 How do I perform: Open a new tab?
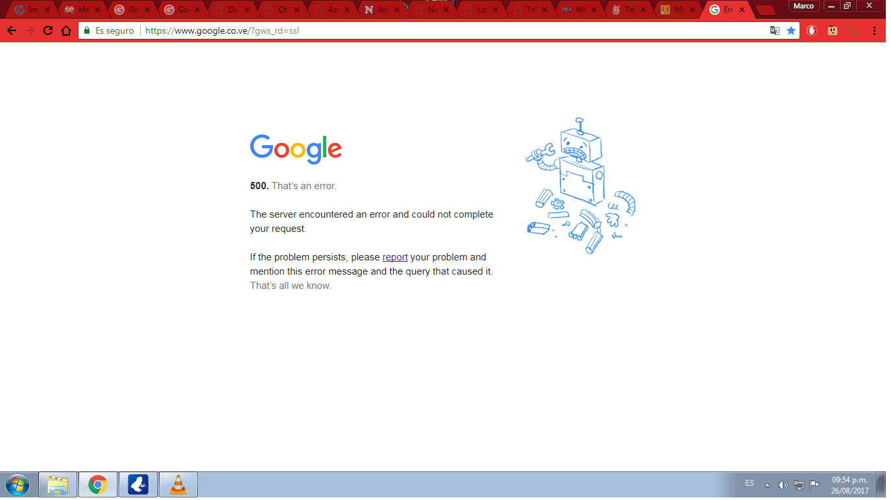[x=766, y=10]
